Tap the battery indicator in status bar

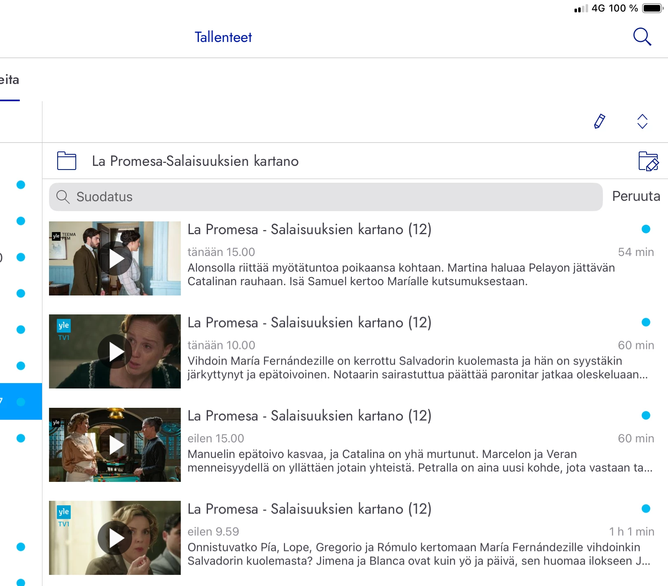(652, 8)
